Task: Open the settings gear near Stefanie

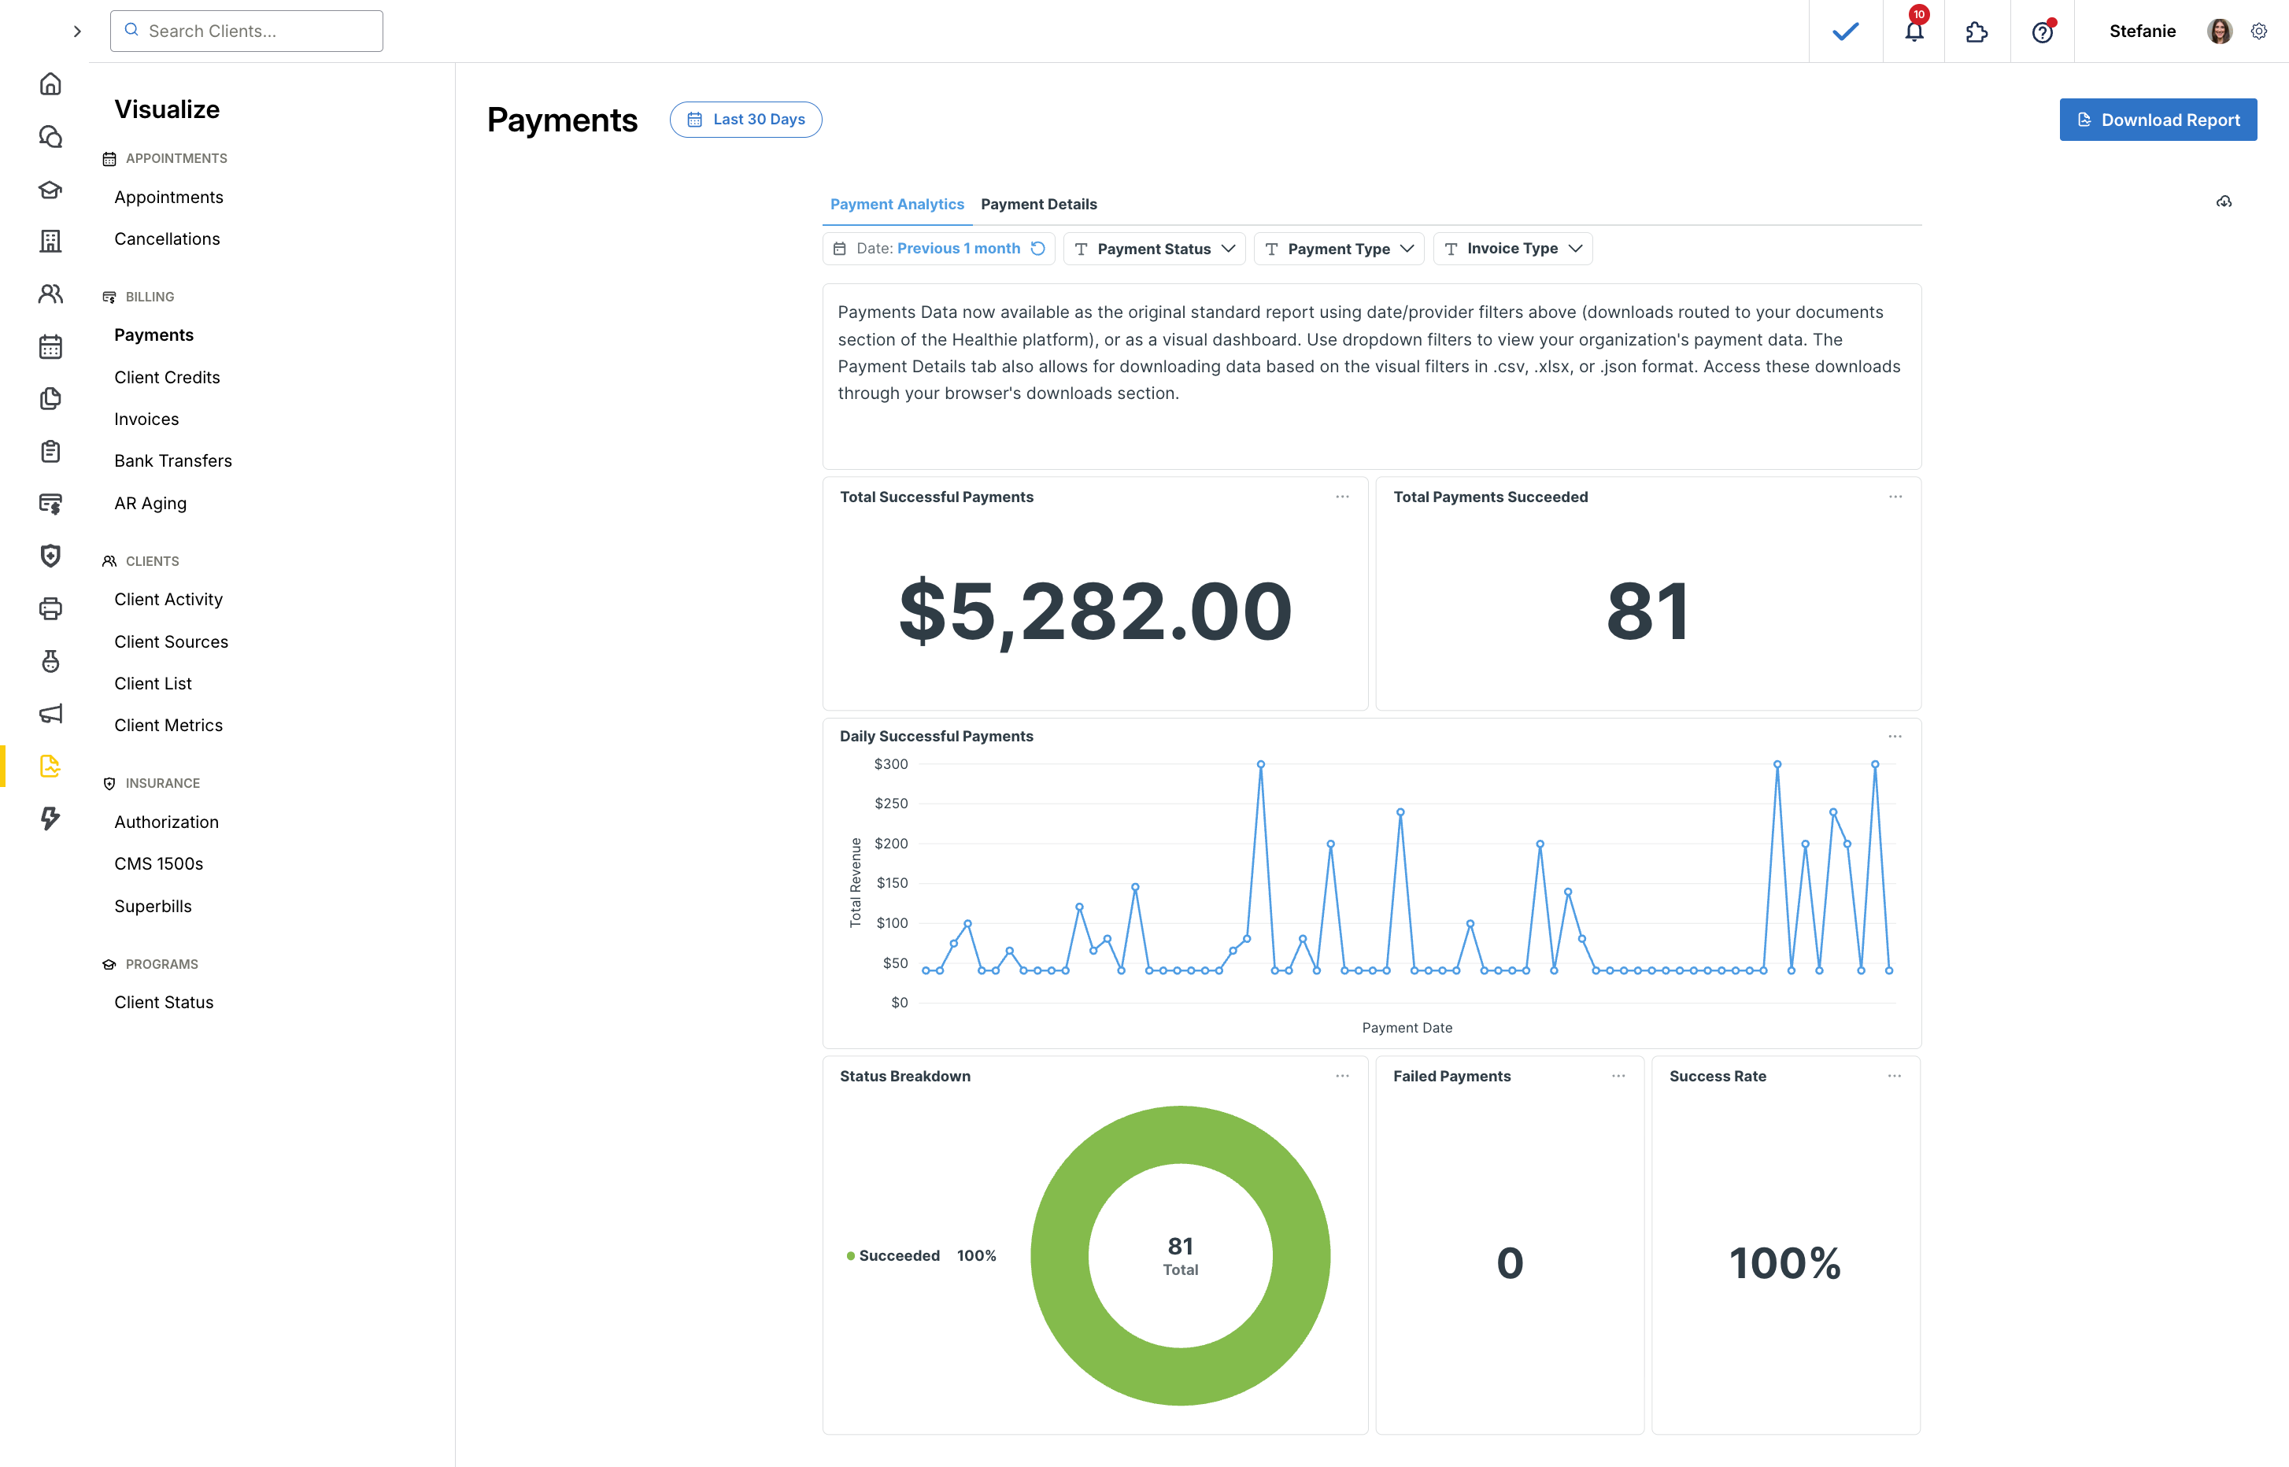Action: (x=2258, y=31)
